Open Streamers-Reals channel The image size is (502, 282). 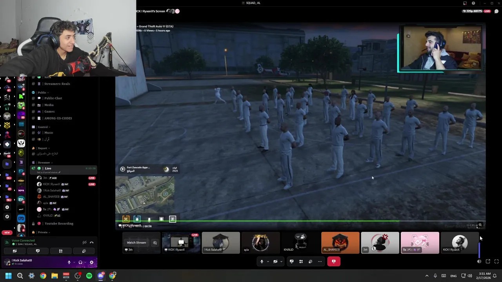pyautogui.click(x=57, y=84)
